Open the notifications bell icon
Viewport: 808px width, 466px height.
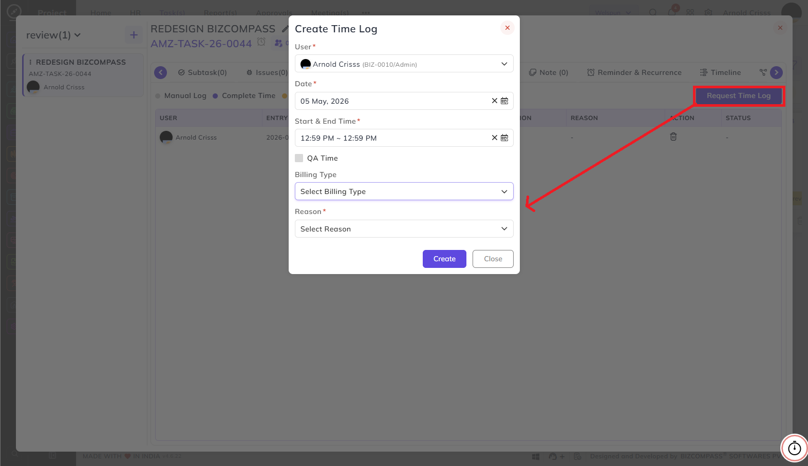tap(672, 11)
